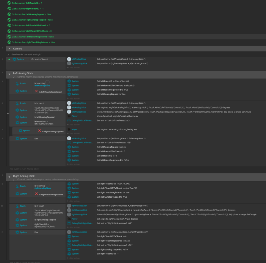Click System gear on Left Analog Else condition
This screenshot has height=263, width=266.
point(17,138)
